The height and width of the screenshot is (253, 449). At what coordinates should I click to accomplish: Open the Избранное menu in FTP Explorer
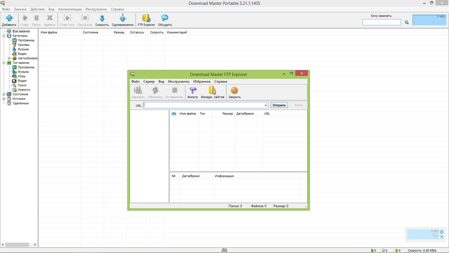pos(202,82)
